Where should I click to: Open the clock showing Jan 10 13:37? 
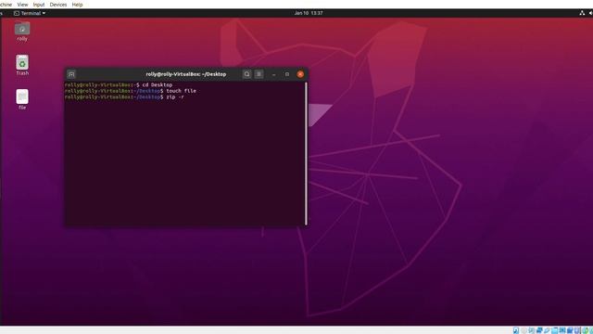coord(309,13)
